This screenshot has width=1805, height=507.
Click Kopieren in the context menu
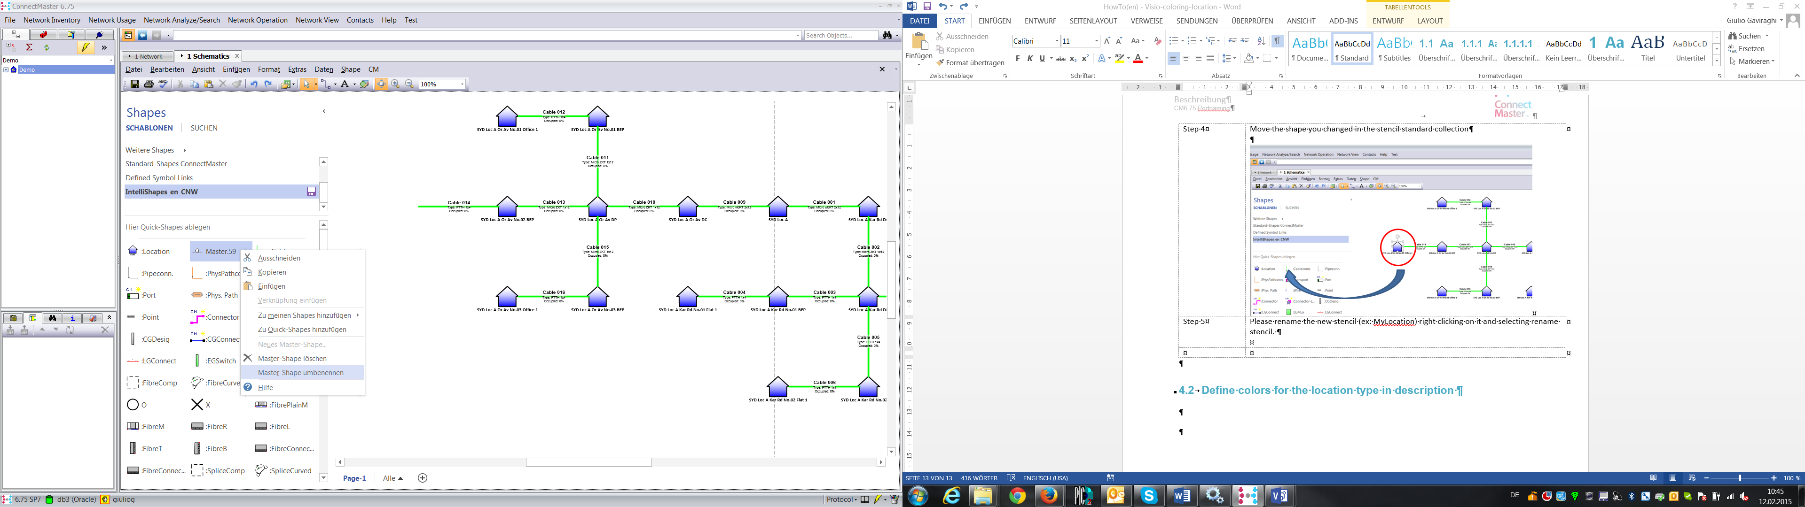tap(272, 272)
